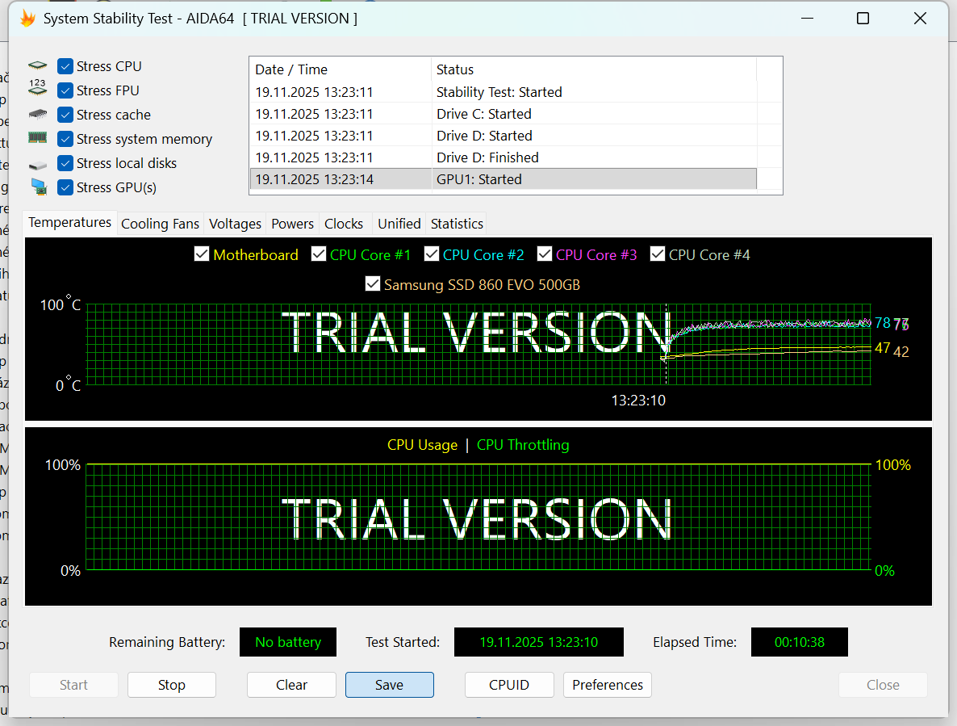
Task: Toggle Motherboard temperature graph checkbox
Action: (202, 255)
